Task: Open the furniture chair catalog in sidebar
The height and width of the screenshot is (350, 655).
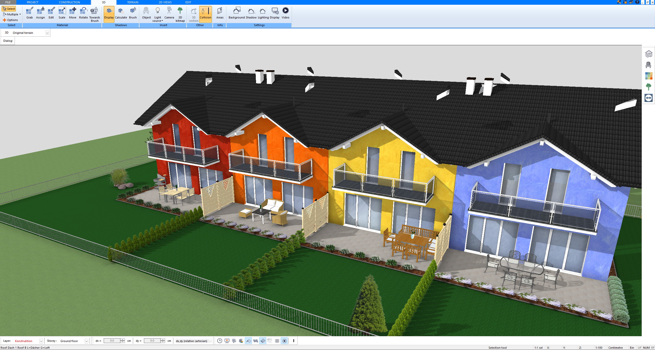Action: pyautogui.click(x=649, y=65)
